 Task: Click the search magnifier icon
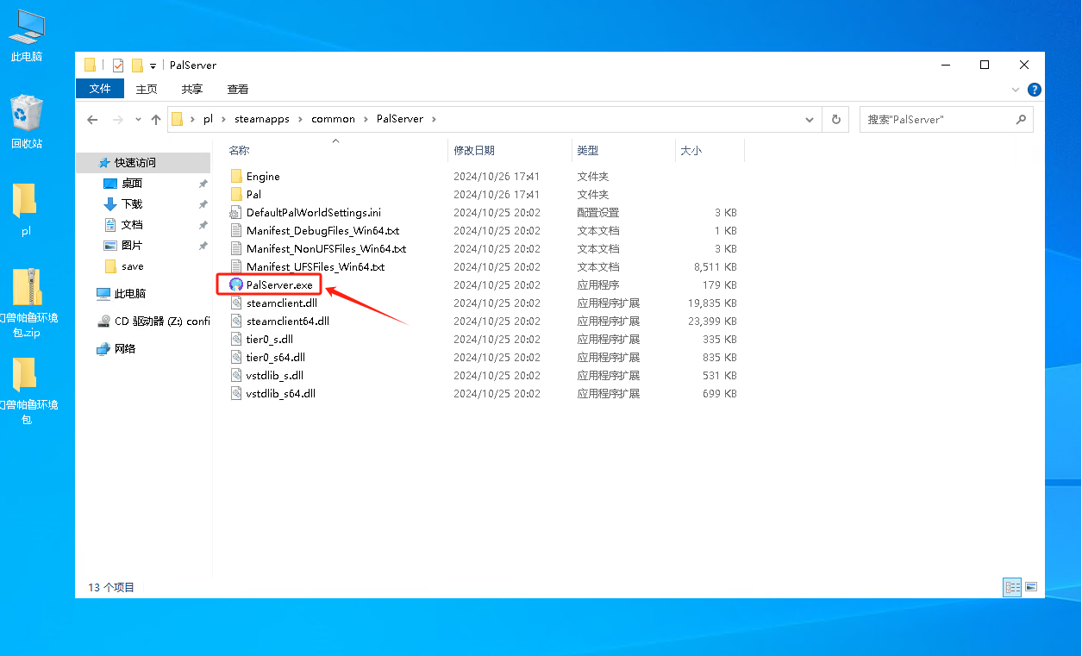1021,120
